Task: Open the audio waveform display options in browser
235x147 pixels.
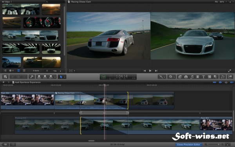Action: point(61,71)
